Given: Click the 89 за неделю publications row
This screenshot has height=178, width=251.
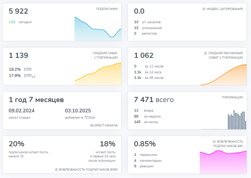Looking at the screenshot, I should pos(146,116).
